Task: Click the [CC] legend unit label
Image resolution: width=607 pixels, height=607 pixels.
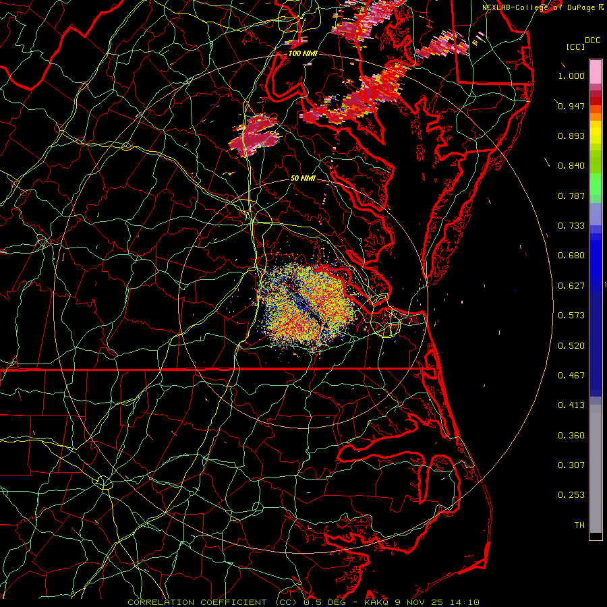Action: pos(575,47)
